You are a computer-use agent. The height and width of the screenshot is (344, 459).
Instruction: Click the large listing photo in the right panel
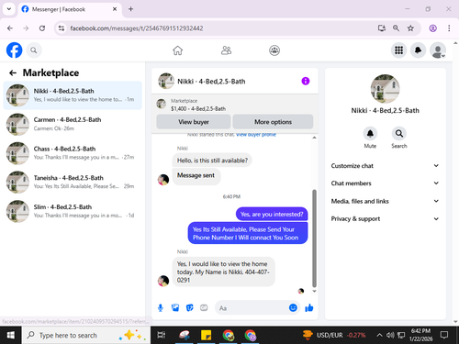point(385,89)
